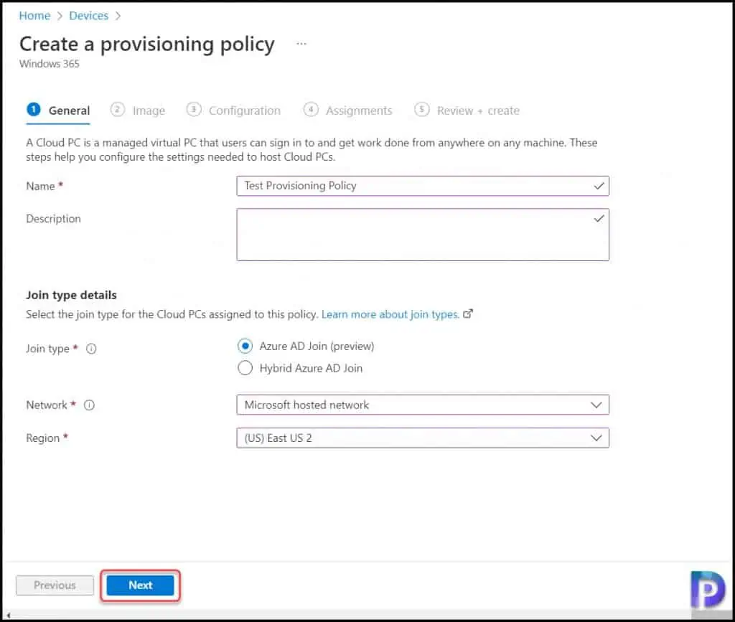Screen dimensions: 735x622
Task: Switch to the General tab
Action: click(59, 110)
